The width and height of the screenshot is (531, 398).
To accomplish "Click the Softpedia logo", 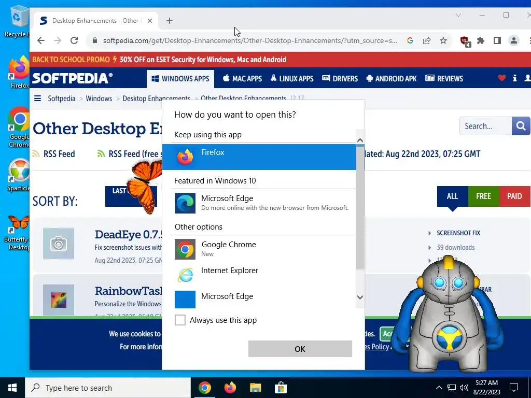I will tap(73, 79).
